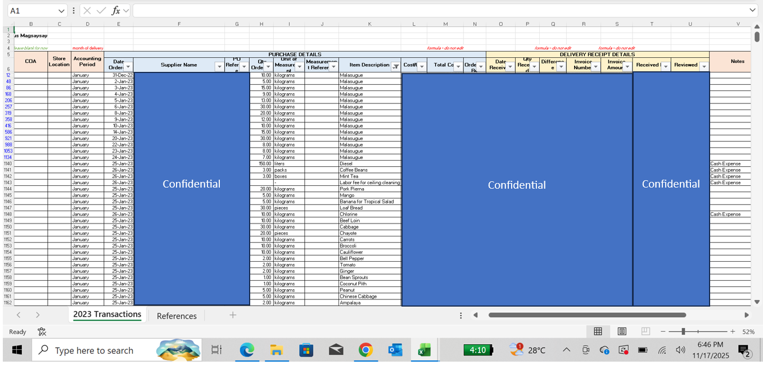Open the Date Ordered filter dropdown
Screen dimensions: 763x365
coord(128,67)
